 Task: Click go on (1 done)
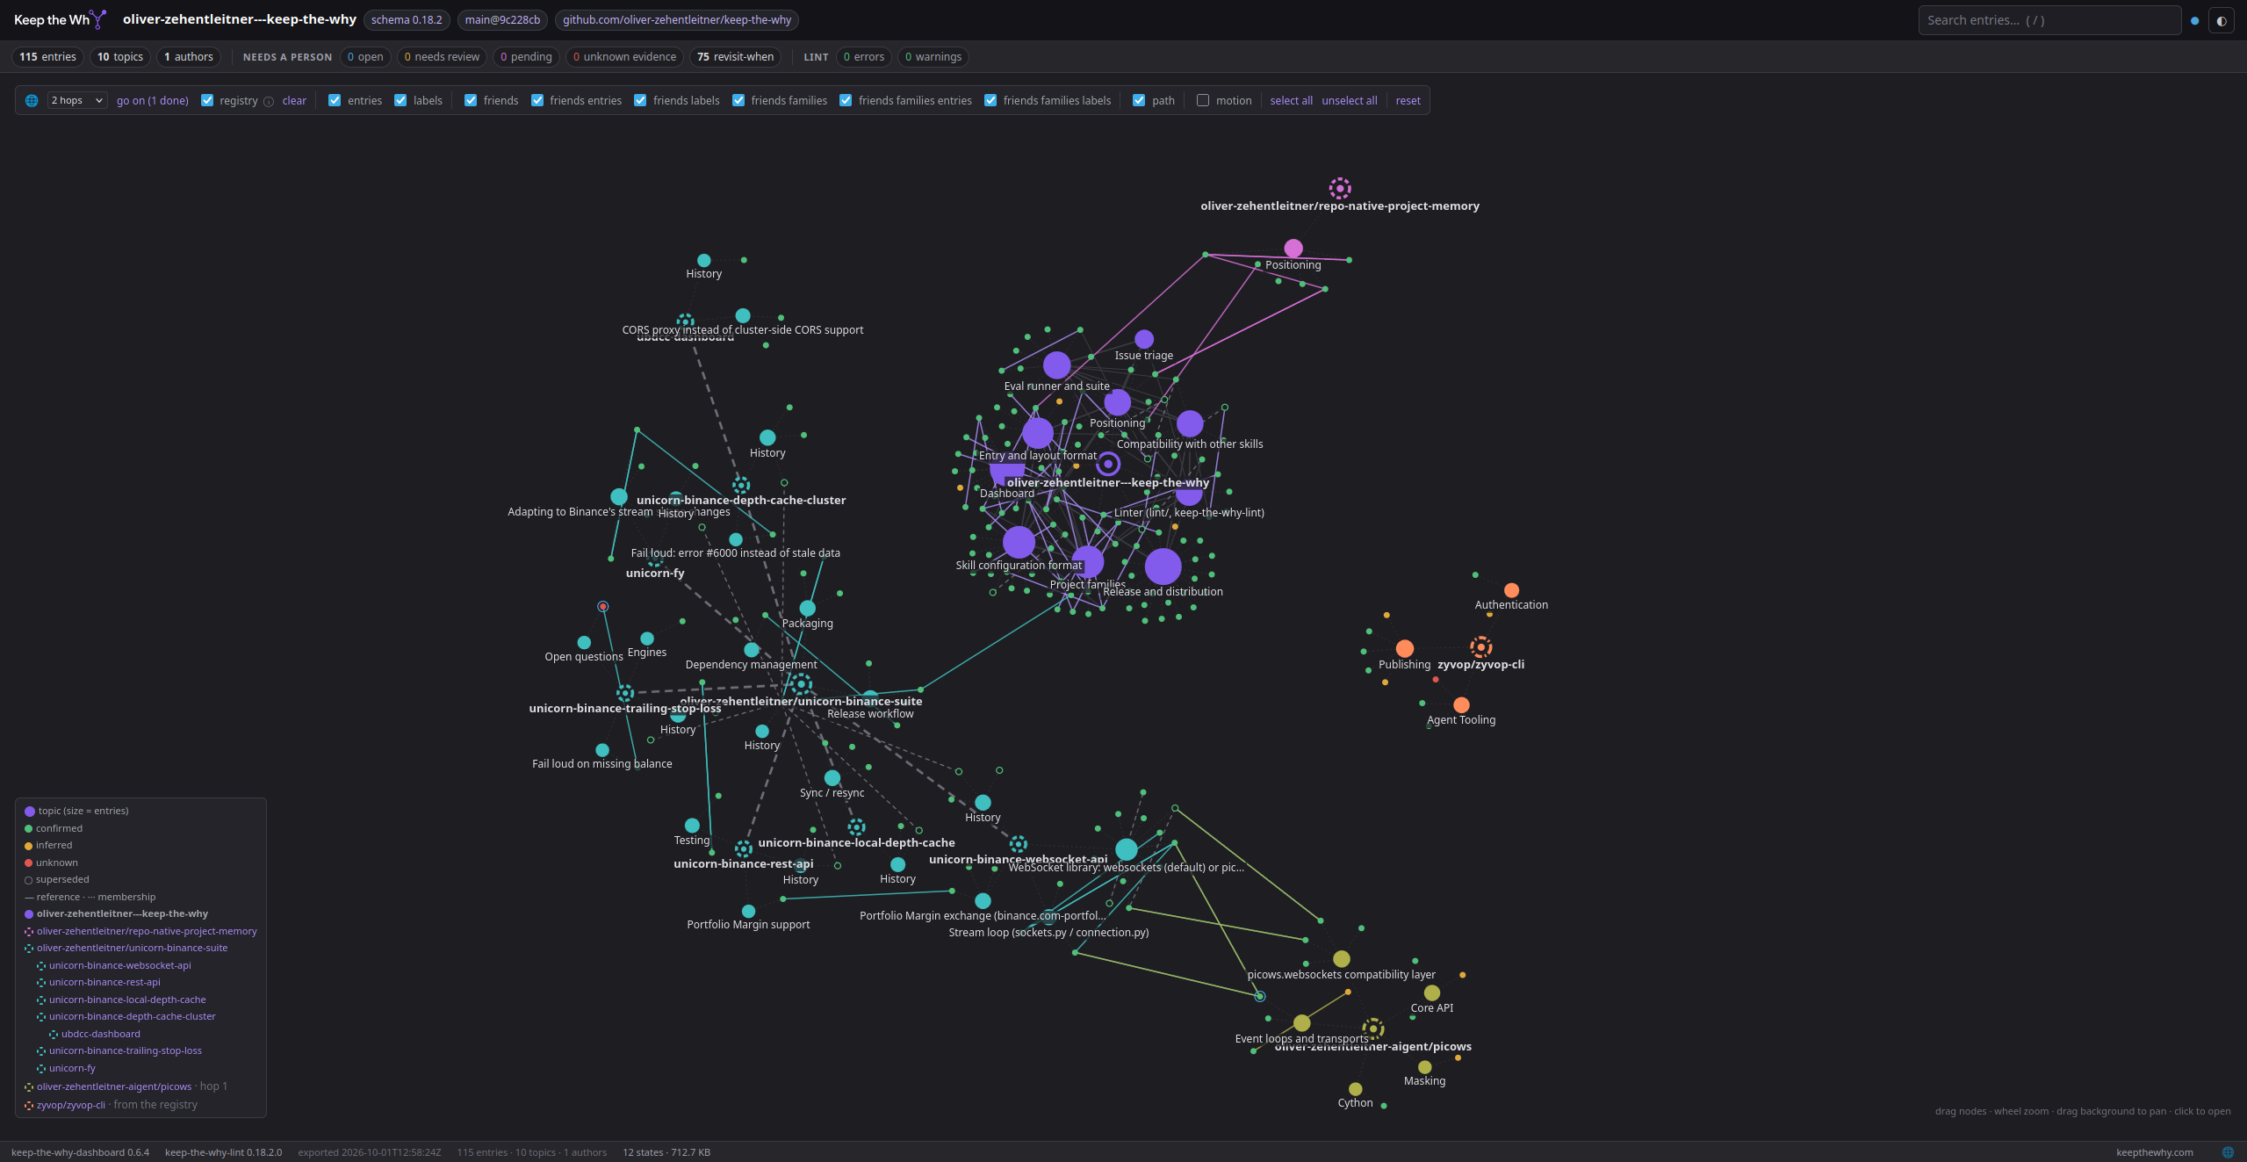[153, 101]
